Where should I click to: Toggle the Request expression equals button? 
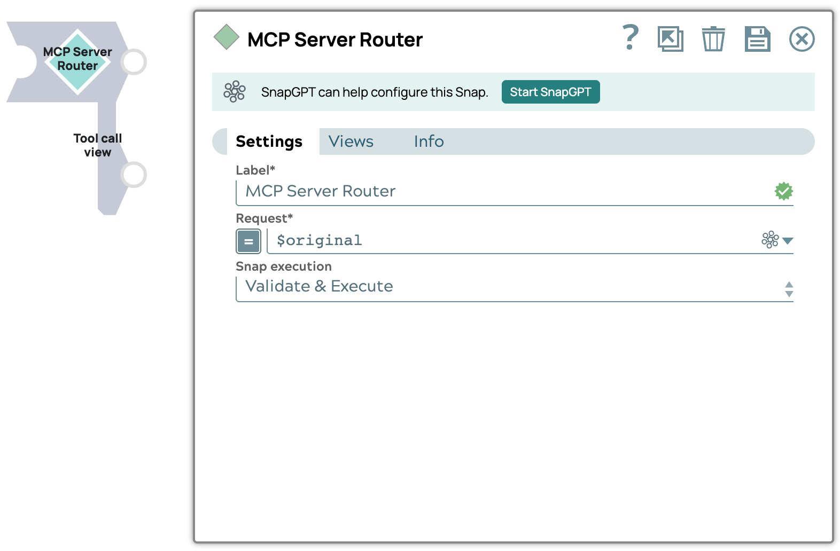point(248,241)
